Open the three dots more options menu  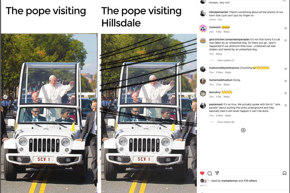[x=284, y=1]
